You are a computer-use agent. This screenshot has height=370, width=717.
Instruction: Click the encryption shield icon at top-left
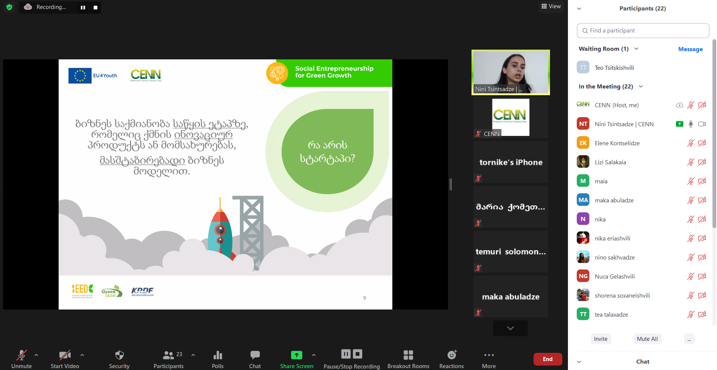click(x=9, y=7)
